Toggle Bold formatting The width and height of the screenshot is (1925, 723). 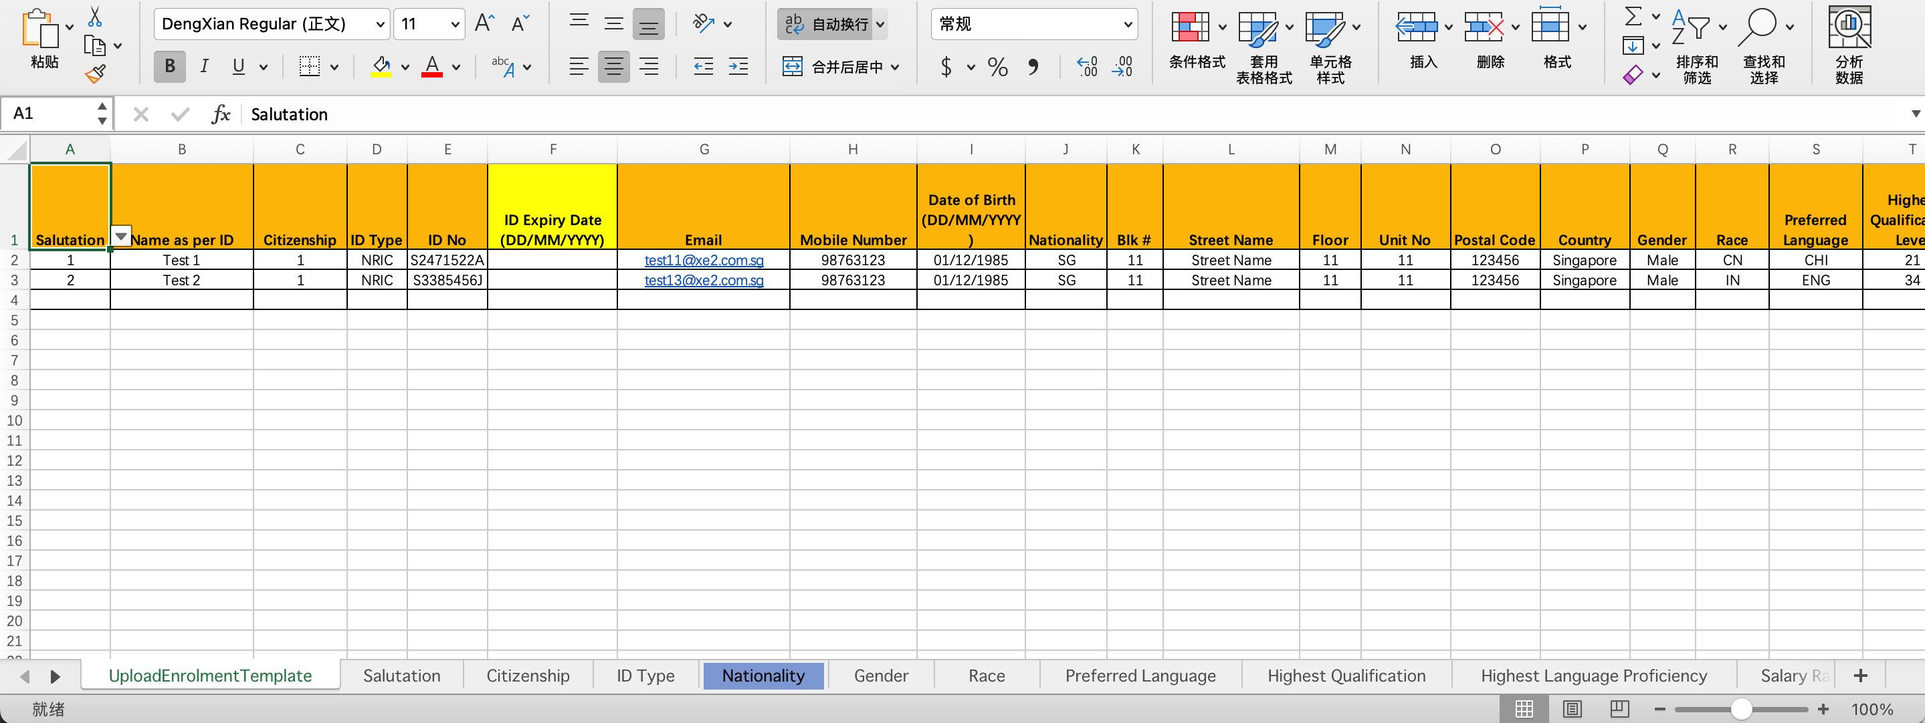tap(170, 66)
